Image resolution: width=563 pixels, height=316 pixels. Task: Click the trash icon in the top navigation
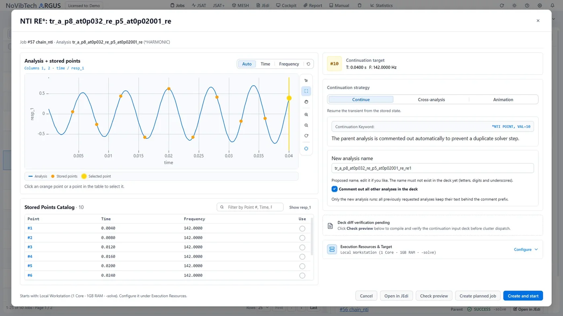[360, 6]
